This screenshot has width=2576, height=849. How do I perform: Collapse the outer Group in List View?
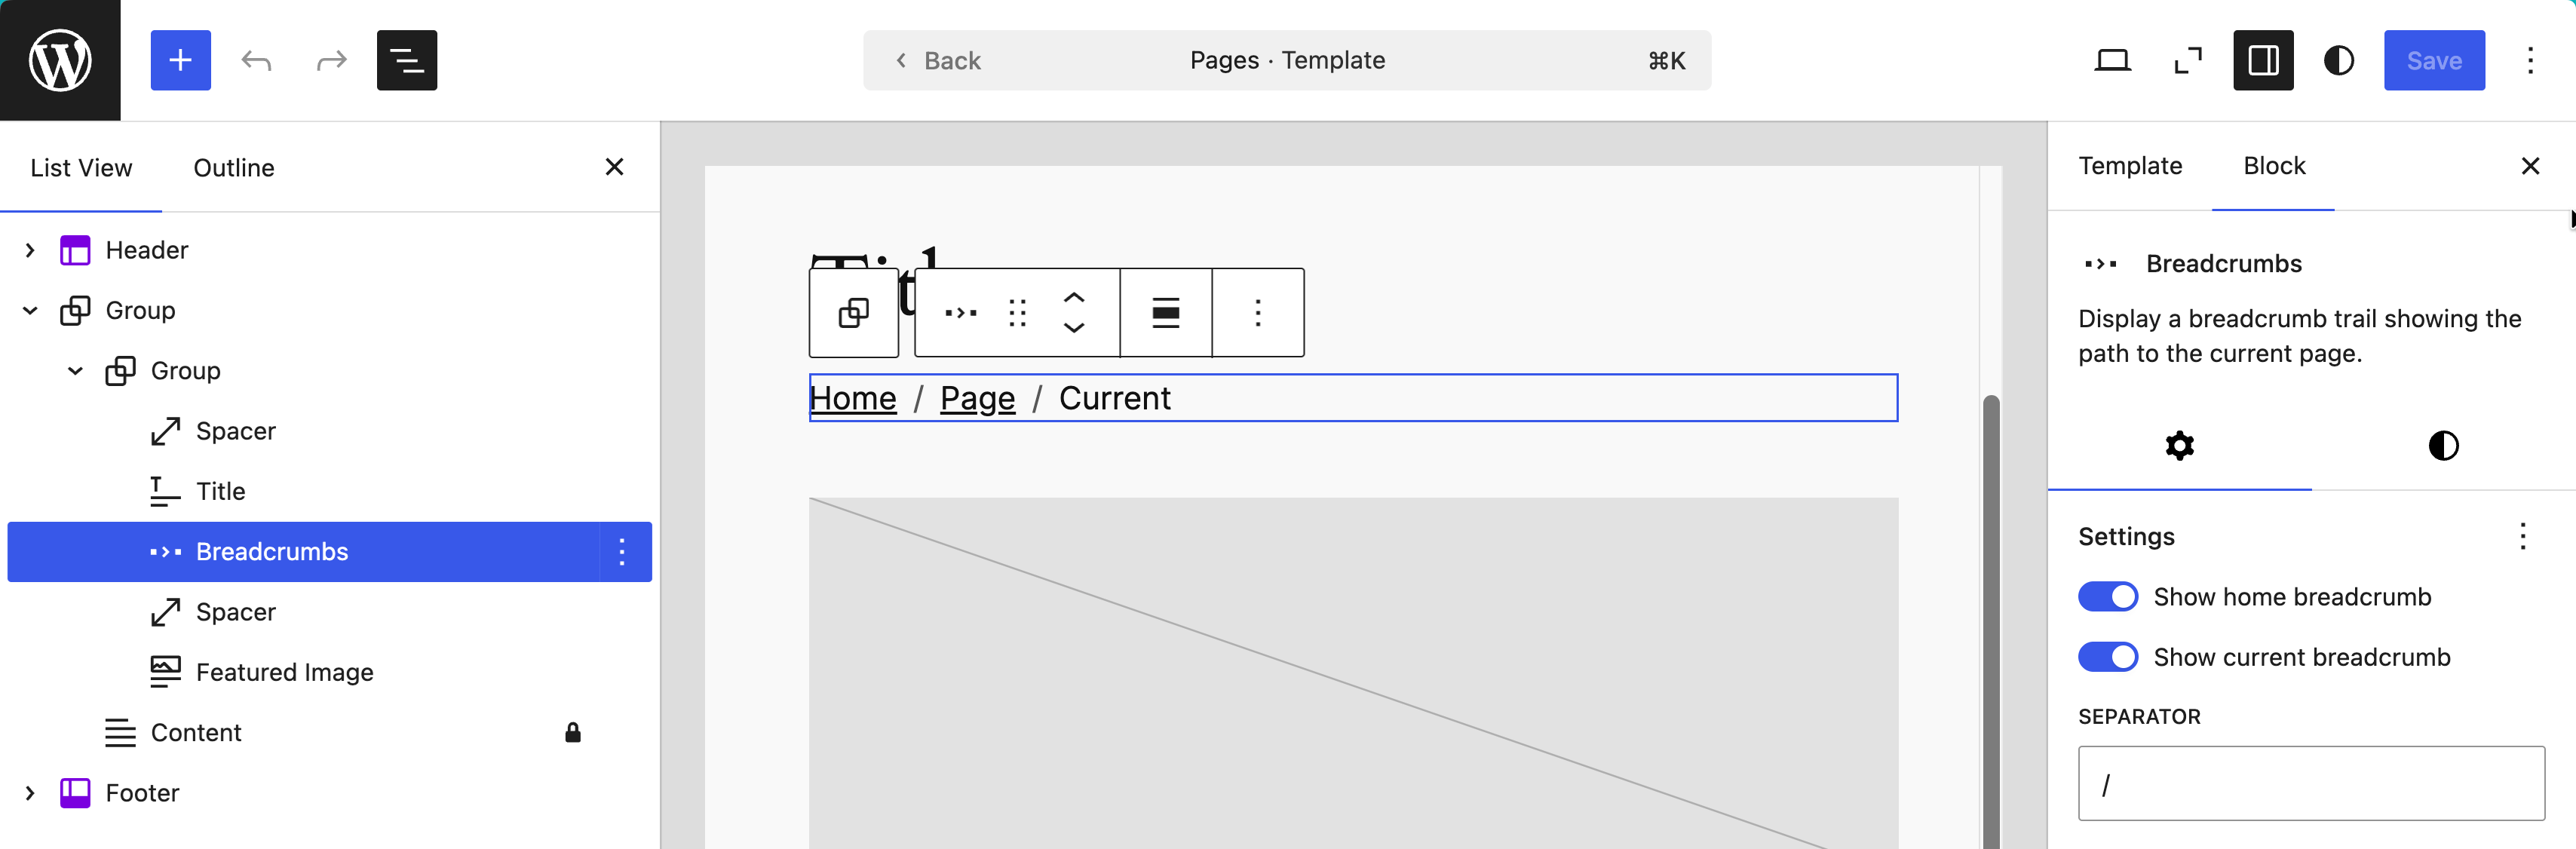pos(29,310)
